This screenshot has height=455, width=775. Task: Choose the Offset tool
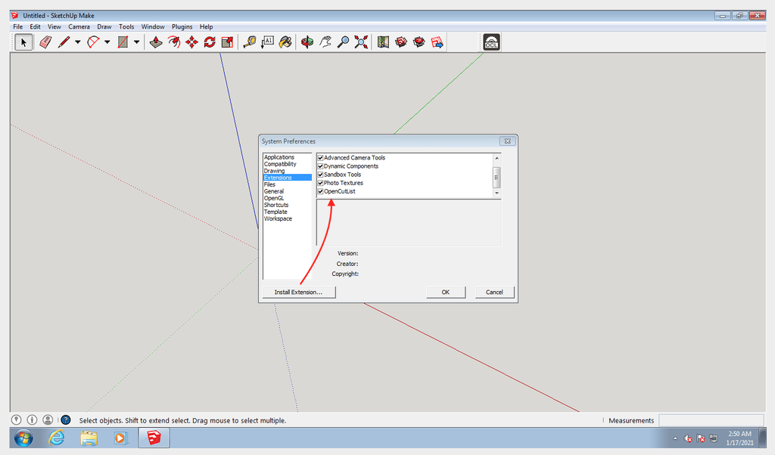click(174, 42)
